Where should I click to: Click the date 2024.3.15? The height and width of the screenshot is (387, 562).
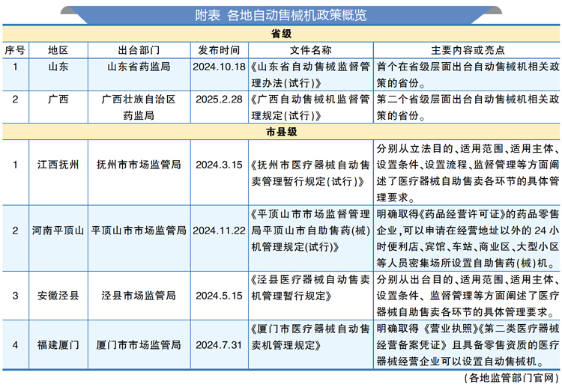tap(219, 165)
